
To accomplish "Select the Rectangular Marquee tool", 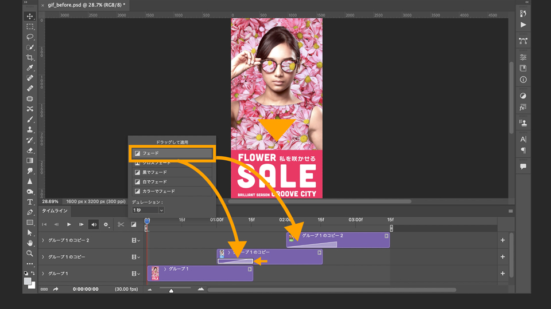I will click(x=30, y=27).
